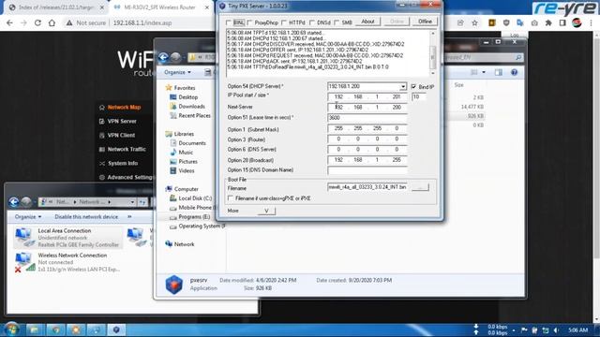Toggle the preview pane icon in Explorer
Screen dimensions: 600x337
click(x=498, y=72)
